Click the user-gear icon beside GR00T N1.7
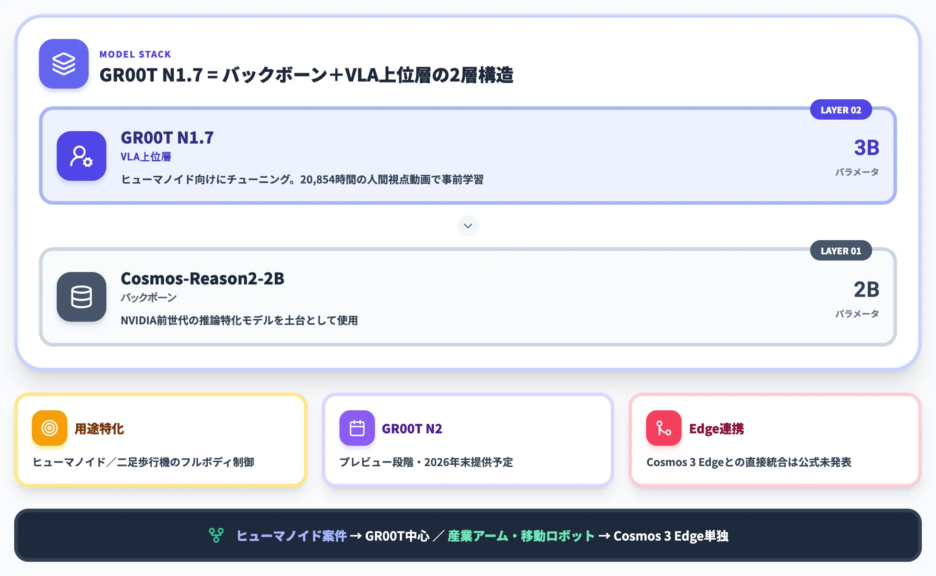This screenshot has height=576, width=936. point(82,156)
